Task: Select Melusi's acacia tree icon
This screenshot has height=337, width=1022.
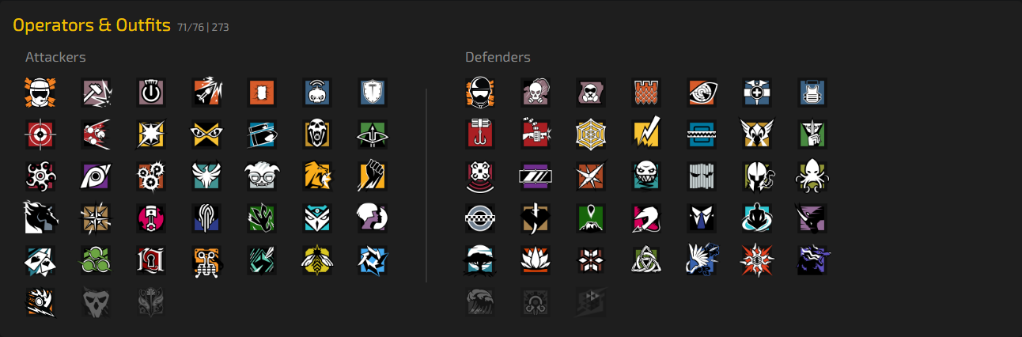Action: (480, 259)
